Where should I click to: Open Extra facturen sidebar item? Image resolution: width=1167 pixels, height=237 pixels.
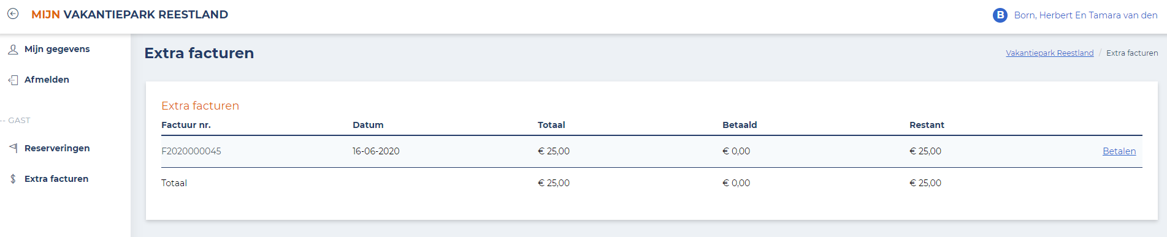click(x=56, y=179)
